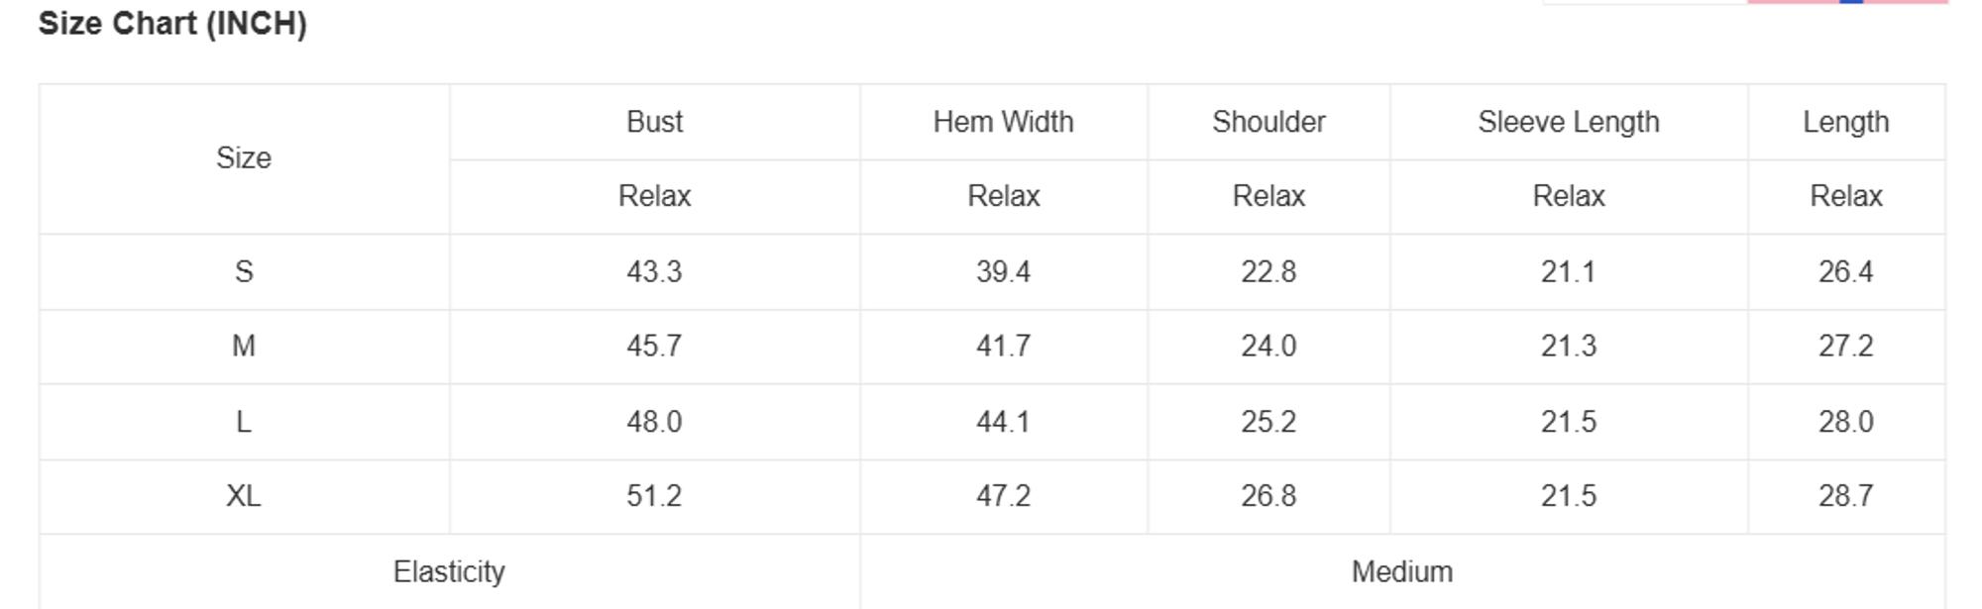Select the 41.7 hem width value
Viewport: 1982px width, 609px height.
pyautogui.click(x=1003, y=347)
